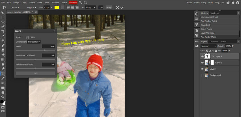Click OK in the Warp dialog
241x117 pixels.
35,73
